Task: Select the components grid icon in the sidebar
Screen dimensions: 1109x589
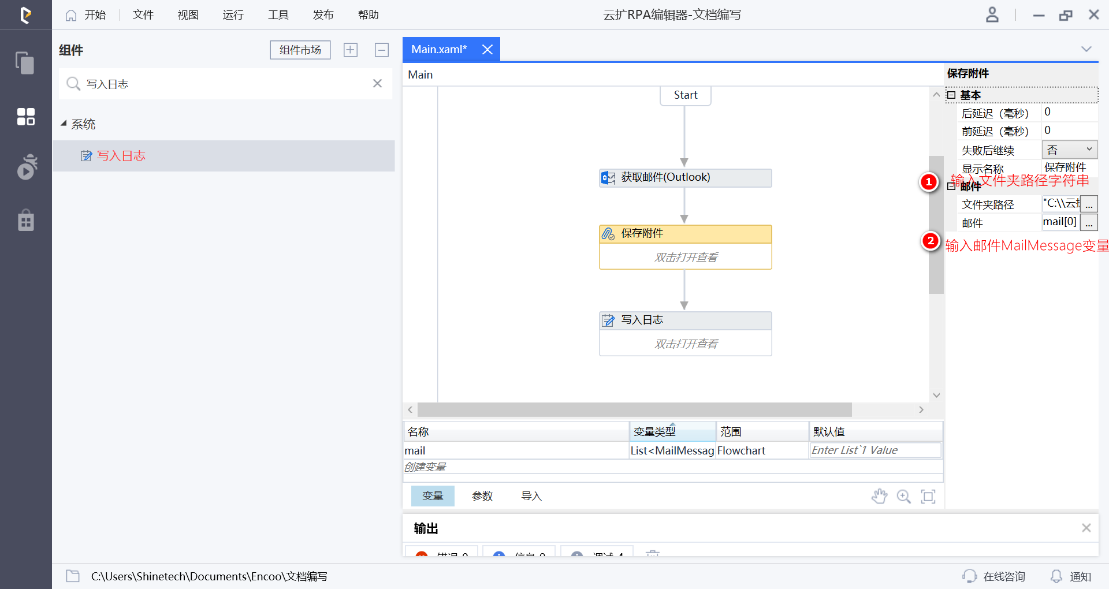Action: pyautogui.click(x=25, y=117)
